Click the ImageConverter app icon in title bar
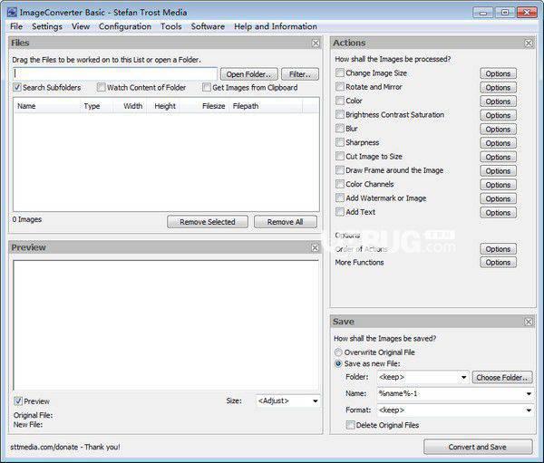 (x=12, y=13)
